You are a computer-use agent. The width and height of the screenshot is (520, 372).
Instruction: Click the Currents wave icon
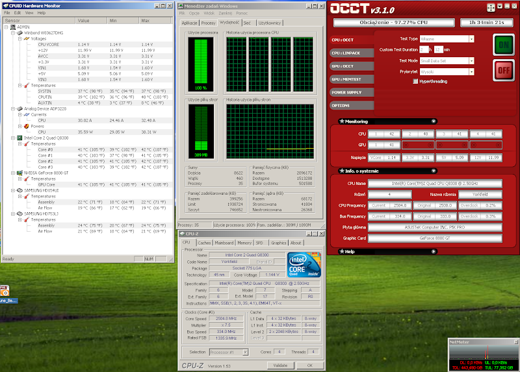click(x=27, y=115)
